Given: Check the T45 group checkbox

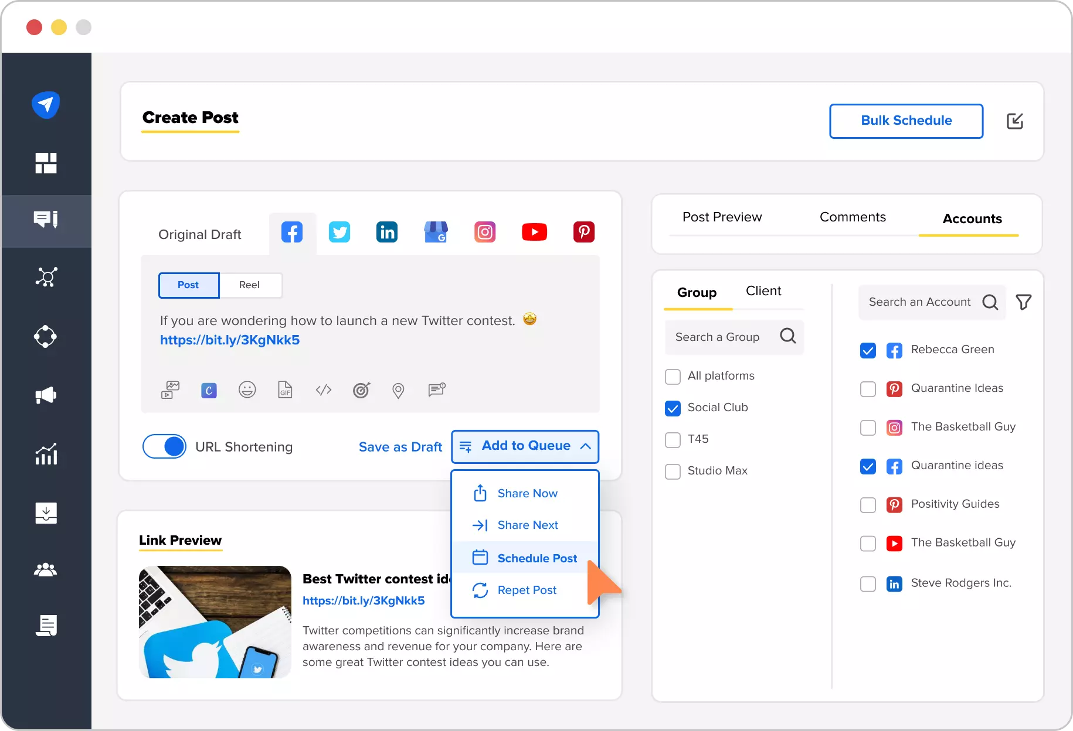Looking at the screenshot, I should pos(673,440).
